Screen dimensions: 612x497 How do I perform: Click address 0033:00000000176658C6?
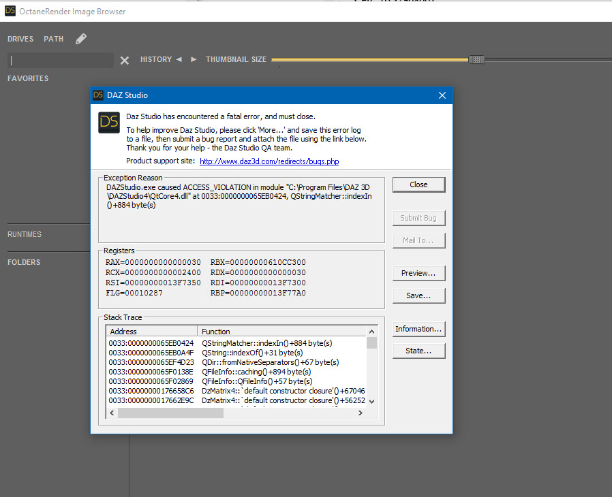pos(151,391)
